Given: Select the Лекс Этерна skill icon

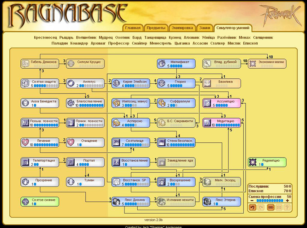Looking at the screenshot, I should pyautogui.click(x=207, y=202).
